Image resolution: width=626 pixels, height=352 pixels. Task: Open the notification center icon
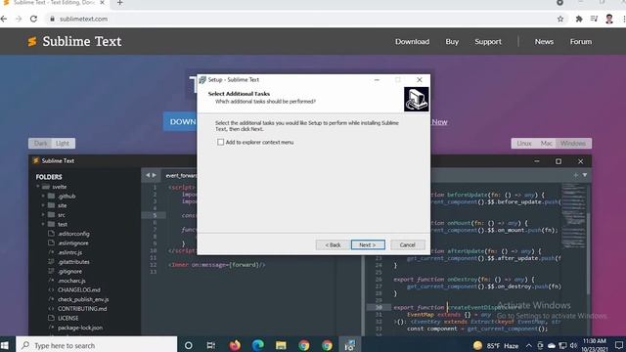(x=618, y=345)
